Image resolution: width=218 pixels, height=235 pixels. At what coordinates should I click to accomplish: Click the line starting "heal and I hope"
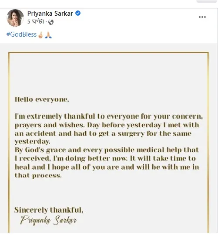107,167
